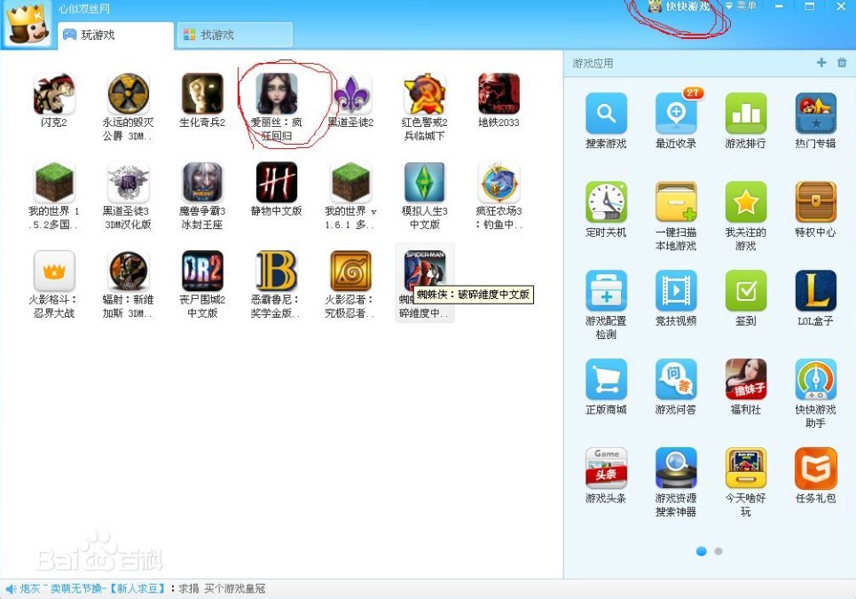Open 定时关机 timer app

tap(606, 202)
